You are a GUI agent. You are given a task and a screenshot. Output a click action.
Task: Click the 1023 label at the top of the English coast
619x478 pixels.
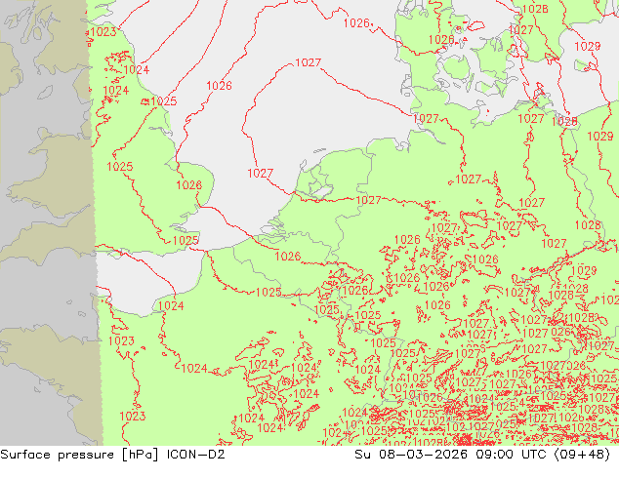103,32
